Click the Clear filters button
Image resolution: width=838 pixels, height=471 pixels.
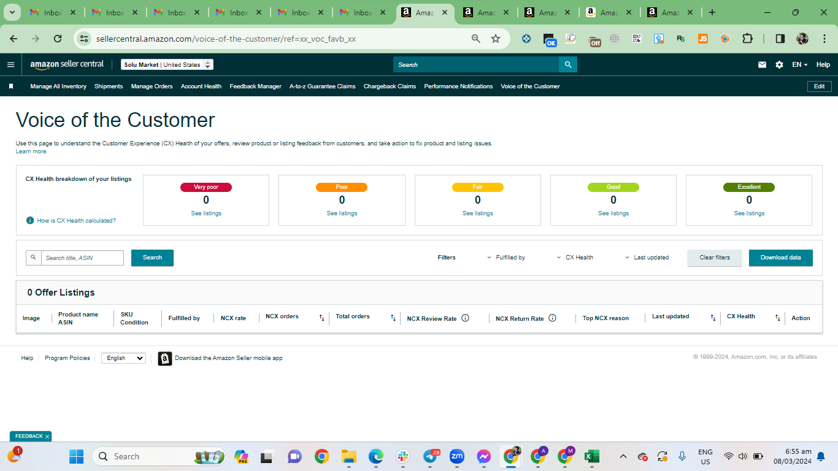(715, 258)
